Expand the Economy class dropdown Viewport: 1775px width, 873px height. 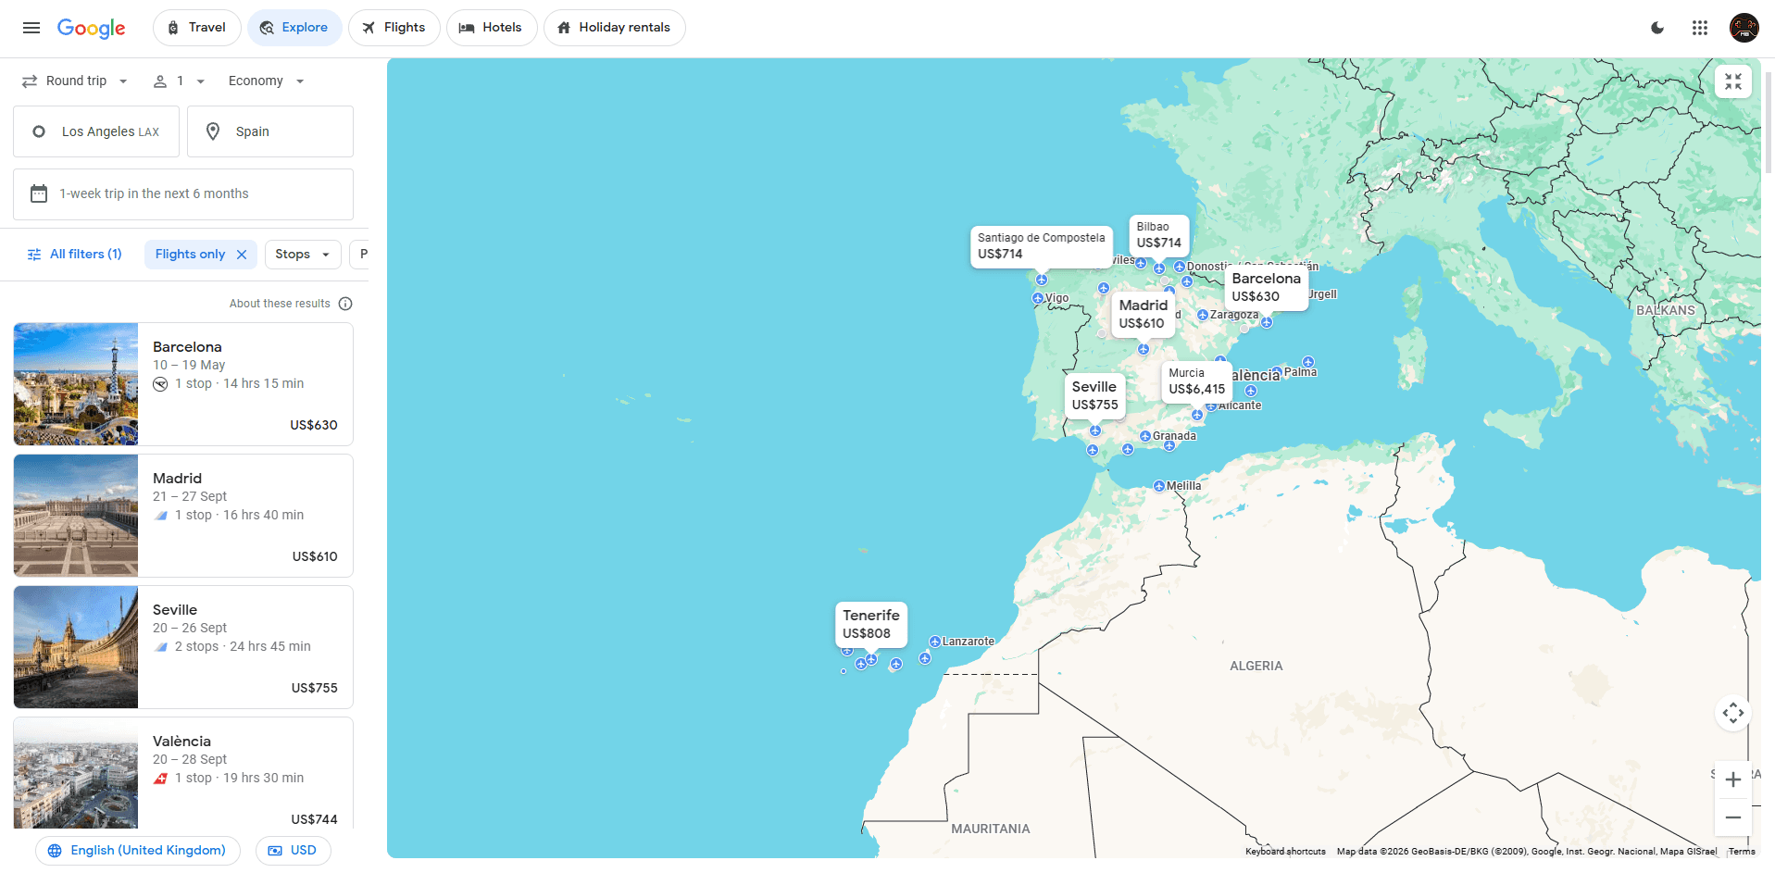[x=266, y=81]
